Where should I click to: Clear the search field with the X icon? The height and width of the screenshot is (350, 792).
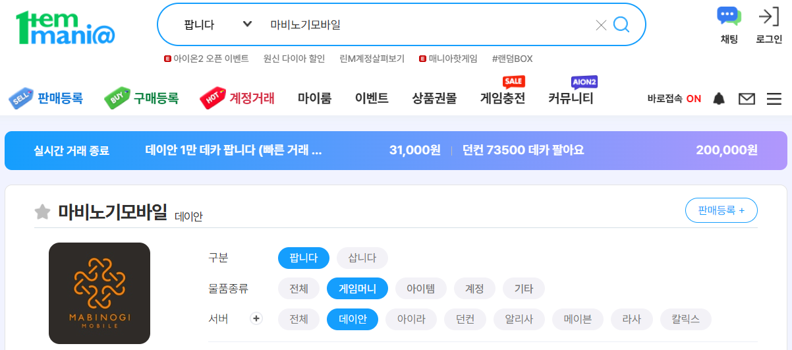[x=601, y=26]
